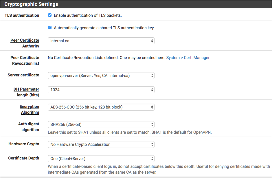Click the Cryptographic Settings panel header
Screen dimensions: 272x178
point(31,4)
